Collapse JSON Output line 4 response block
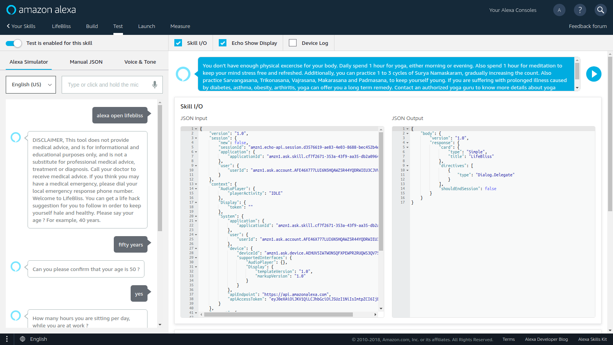Image resolution: width=613 pixels, height=345 pixels. tap(407, 143)
